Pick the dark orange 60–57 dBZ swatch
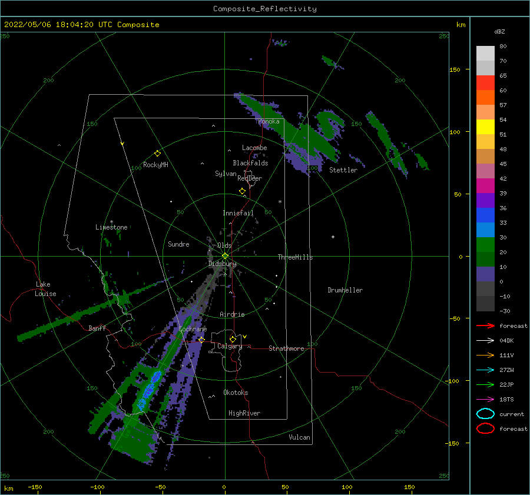530x495 pixels. (485, 98)
